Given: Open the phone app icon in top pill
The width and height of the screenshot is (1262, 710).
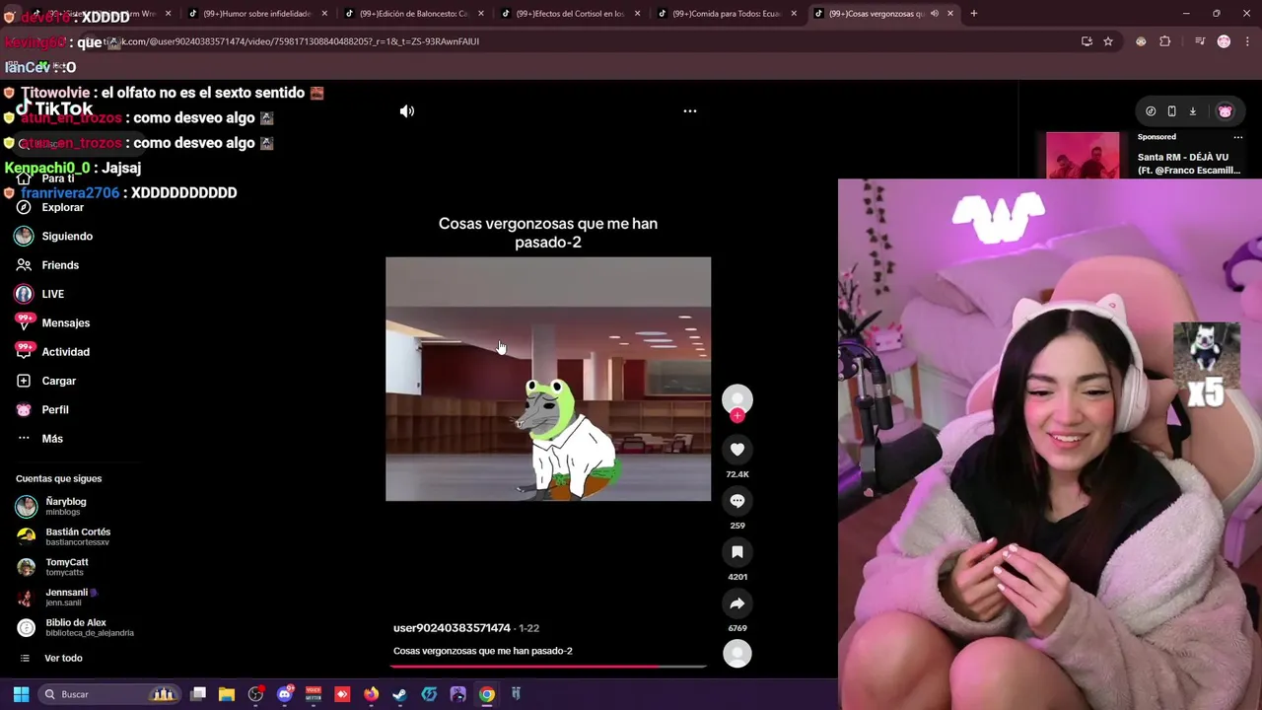Looking at the screenshot, I should (x=1171, y=111).
